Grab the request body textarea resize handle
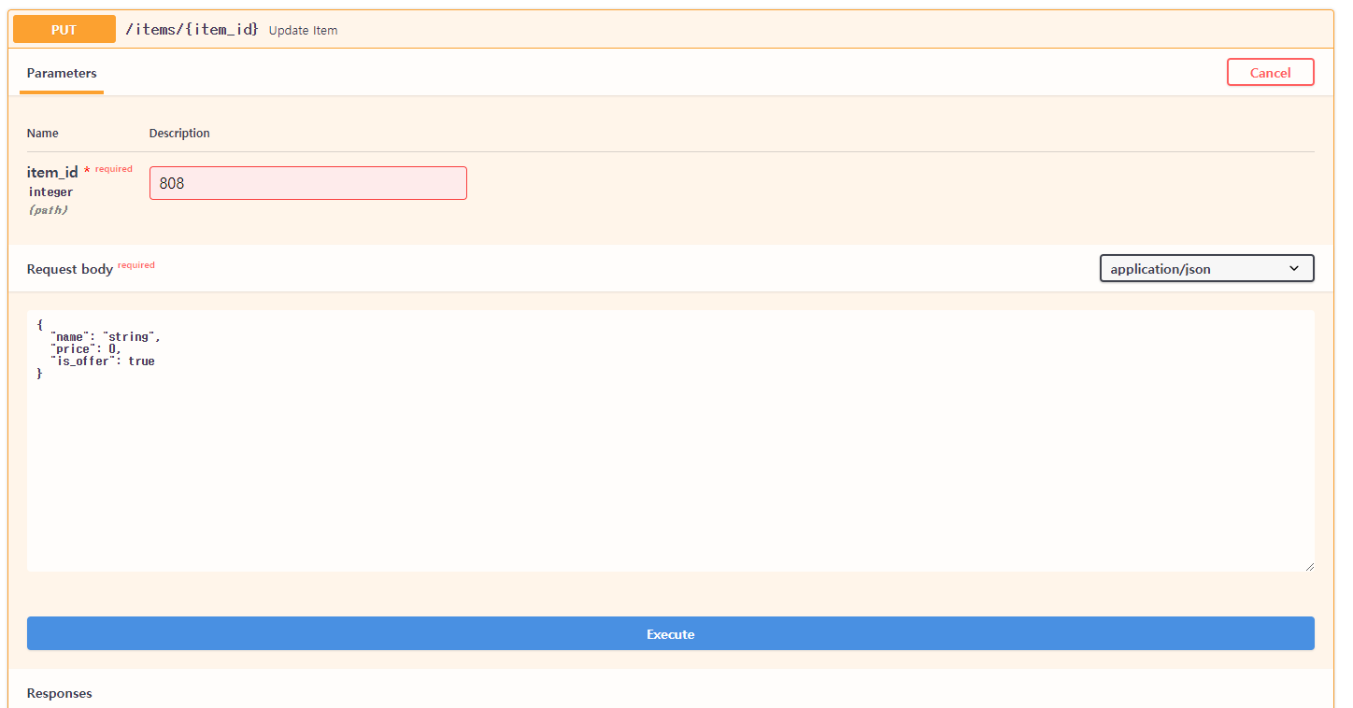 [1309, 566]
